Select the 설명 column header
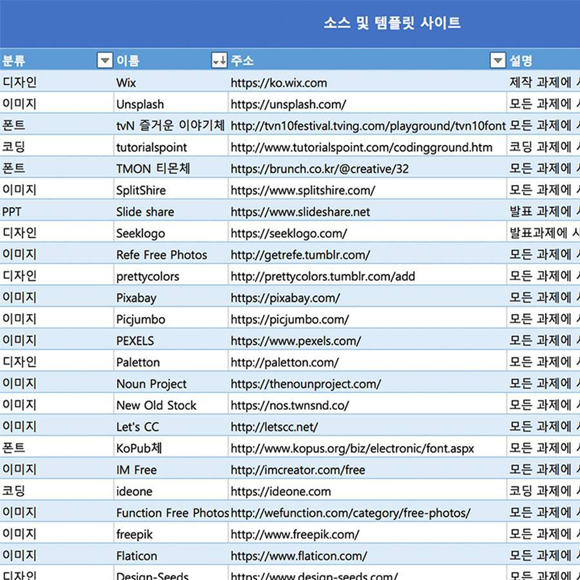Image resolution: width=580 pixels, height=580 pixels. pyautogui.click(x=521, y=61)
